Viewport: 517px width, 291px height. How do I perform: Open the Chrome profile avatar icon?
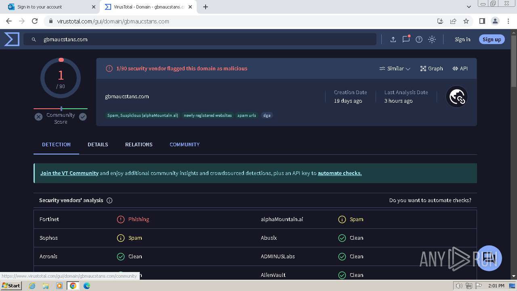(x=495, y=21)
